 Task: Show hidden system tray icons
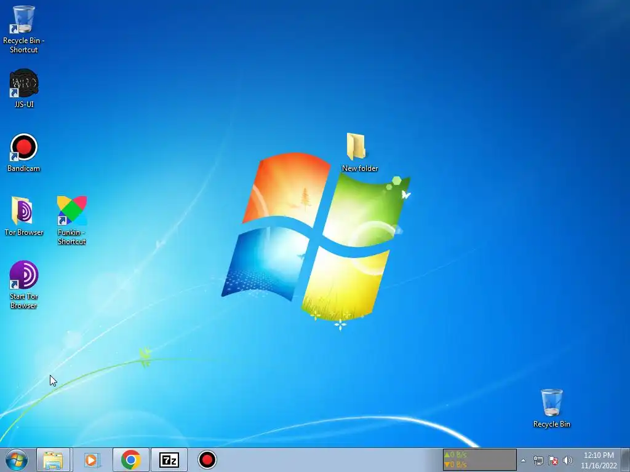pos(523,460)
